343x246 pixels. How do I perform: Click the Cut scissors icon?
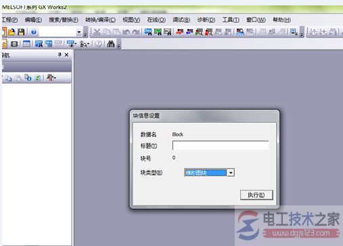tap(97, 32)
